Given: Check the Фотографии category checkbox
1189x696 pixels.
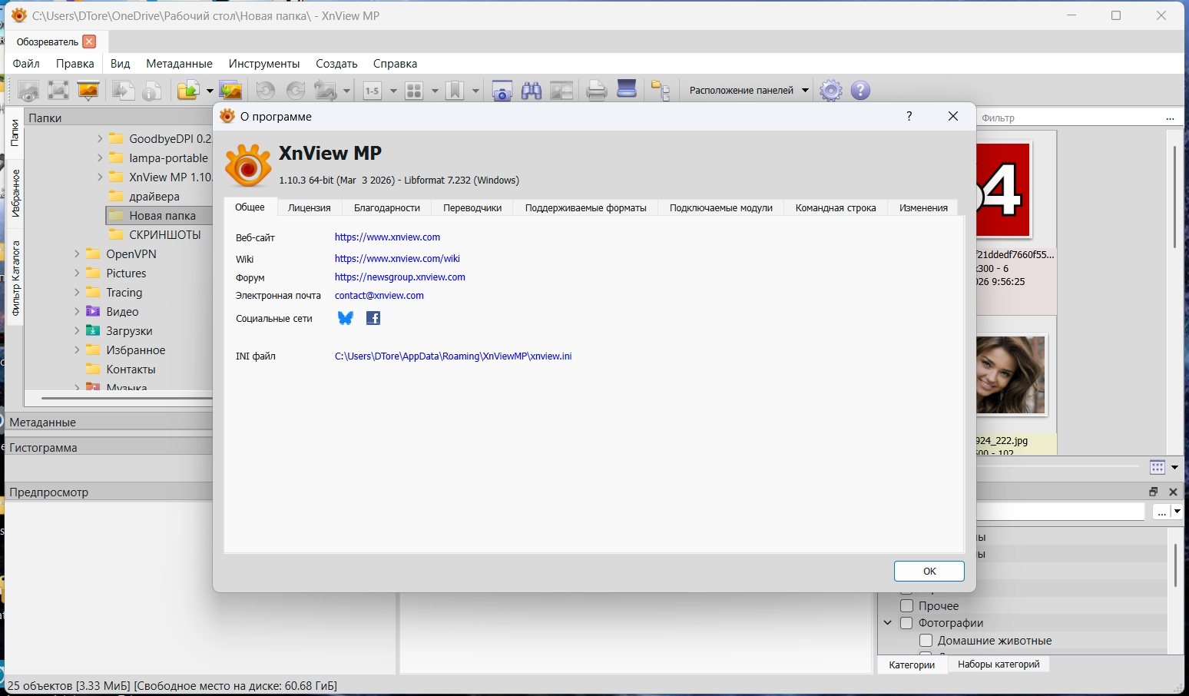Looking at the screenshot, I should click(x=906, y=623).
